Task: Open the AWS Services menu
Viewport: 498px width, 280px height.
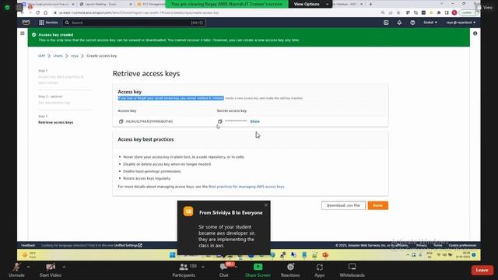Action: coord(48,23)
